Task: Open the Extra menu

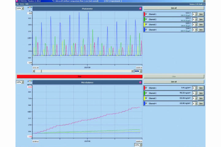Action: 22,4
